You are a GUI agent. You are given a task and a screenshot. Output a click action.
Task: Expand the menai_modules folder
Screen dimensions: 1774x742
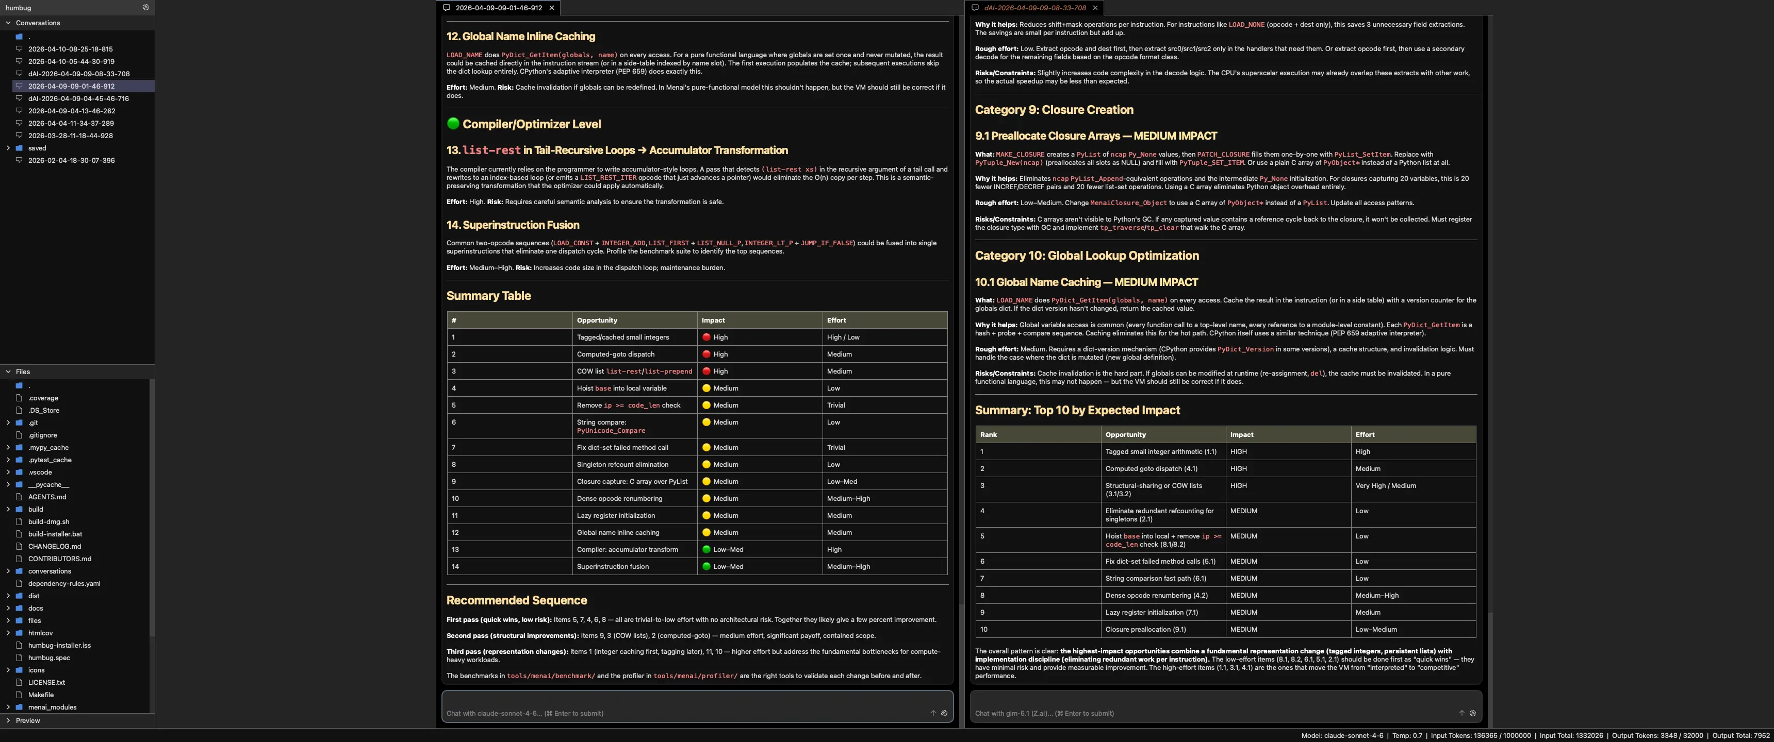coord(8,707)
